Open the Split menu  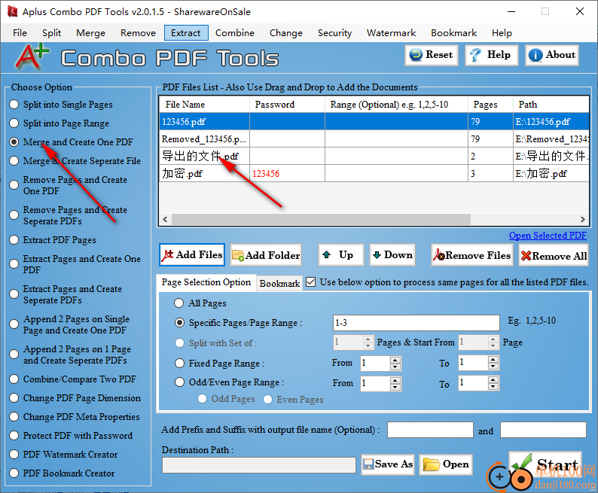(51, 33)
